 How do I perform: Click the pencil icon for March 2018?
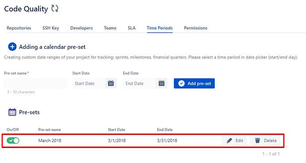(229, 140)
